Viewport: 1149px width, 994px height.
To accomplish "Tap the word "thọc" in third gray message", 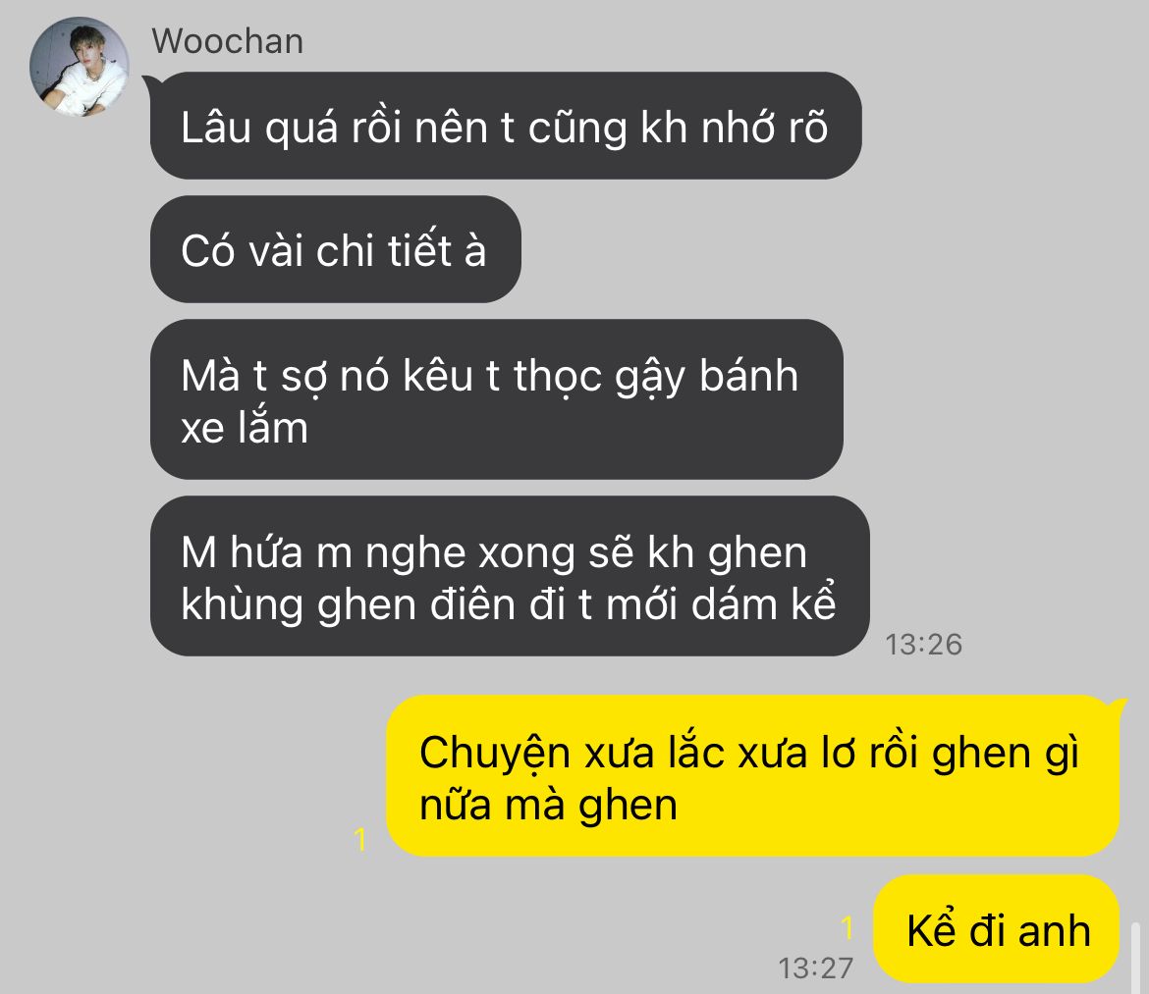I will coord(558,378).
